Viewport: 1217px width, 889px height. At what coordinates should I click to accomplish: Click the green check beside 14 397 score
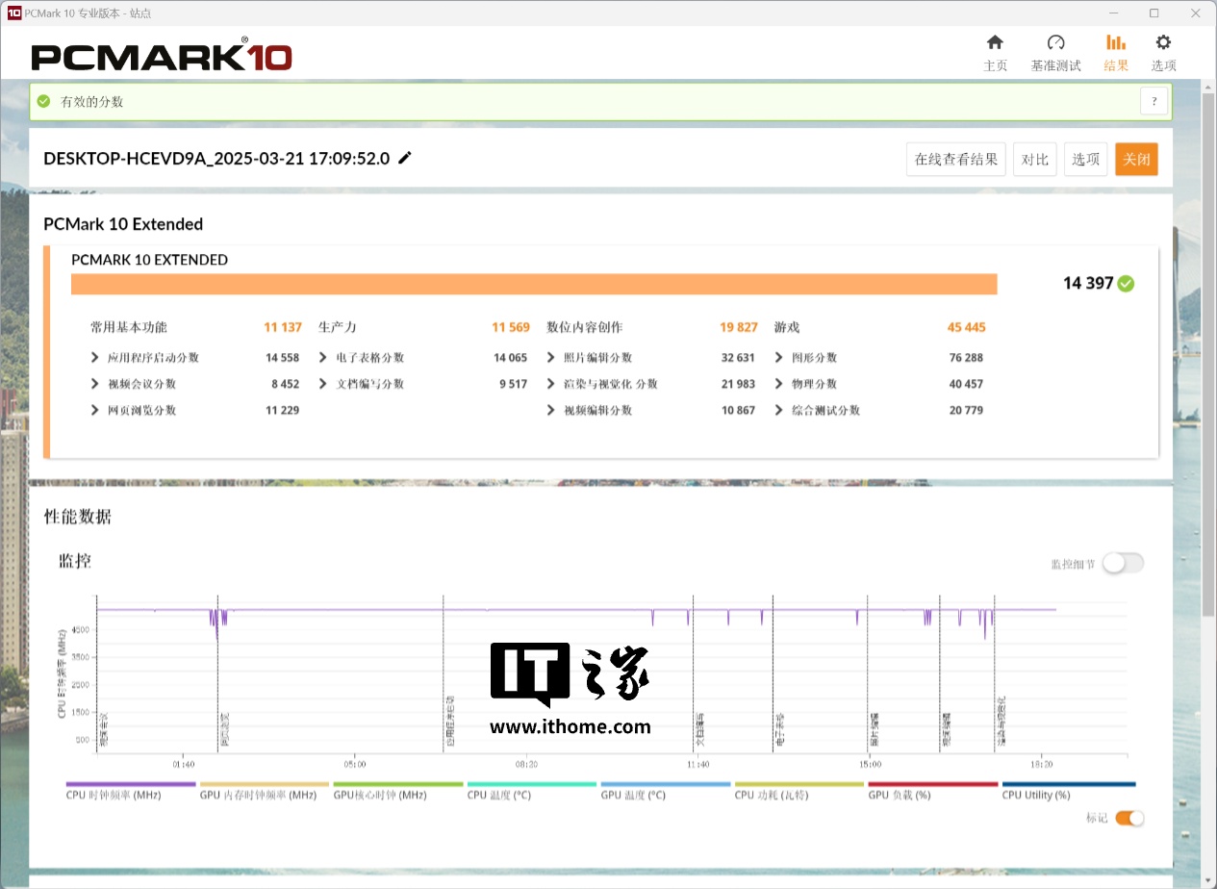tap(1126, 283)
